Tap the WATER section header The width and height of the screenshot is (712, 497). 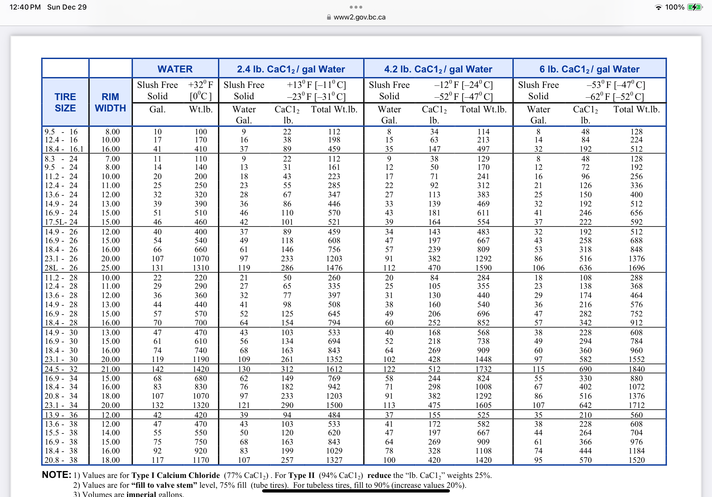point(175,69)
